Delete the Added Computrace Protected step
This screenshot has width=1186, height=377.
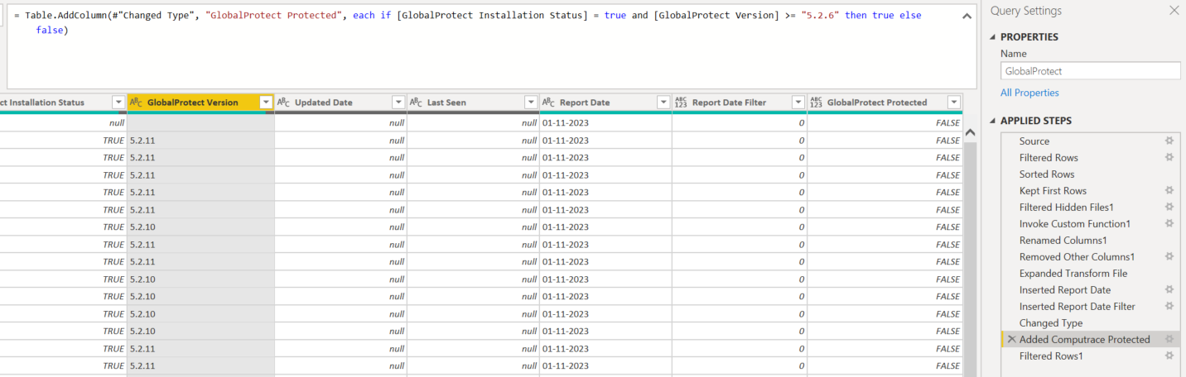(x=1011, y=340)
